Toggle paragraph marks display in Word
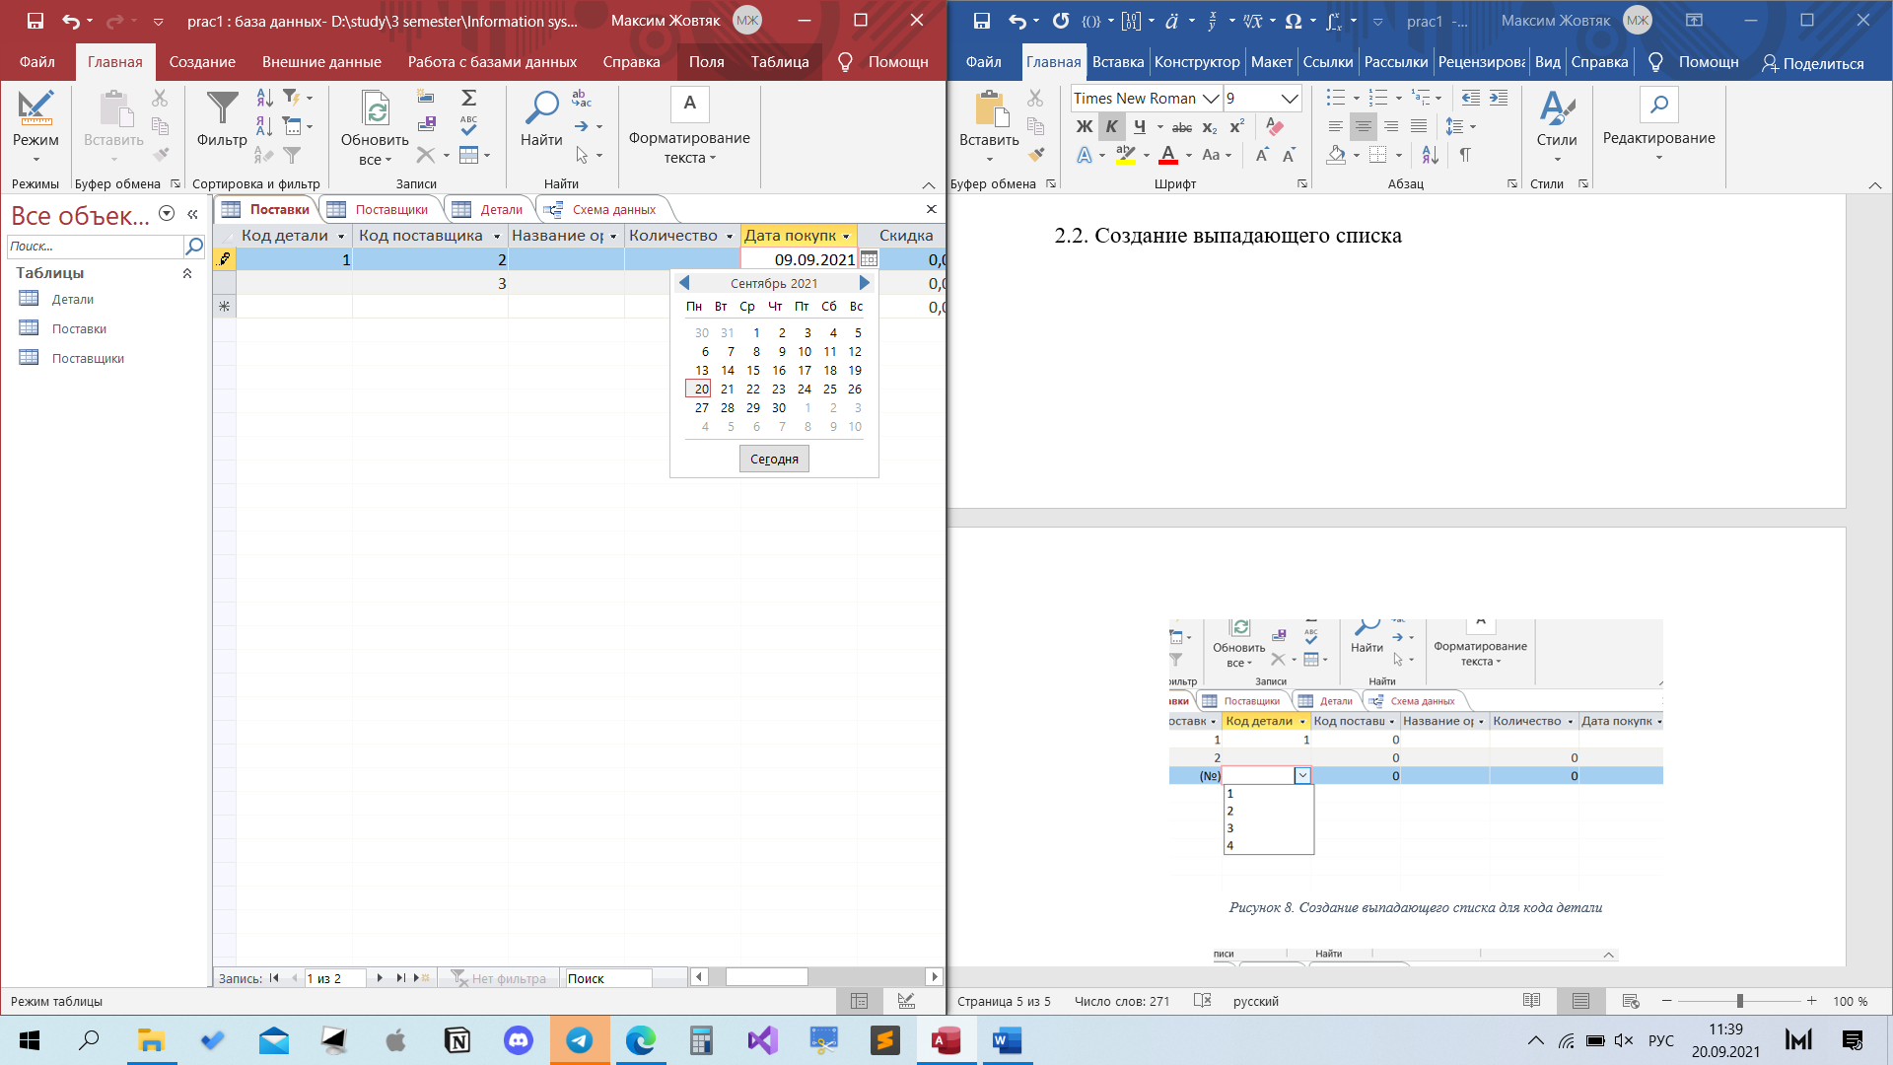The height and width of the screenshot is (1065, 1893). pyautogui.click(x=1465, y=155)
